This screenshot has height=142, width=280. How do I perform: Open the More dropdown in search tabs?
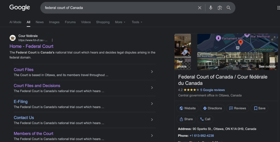120,22
